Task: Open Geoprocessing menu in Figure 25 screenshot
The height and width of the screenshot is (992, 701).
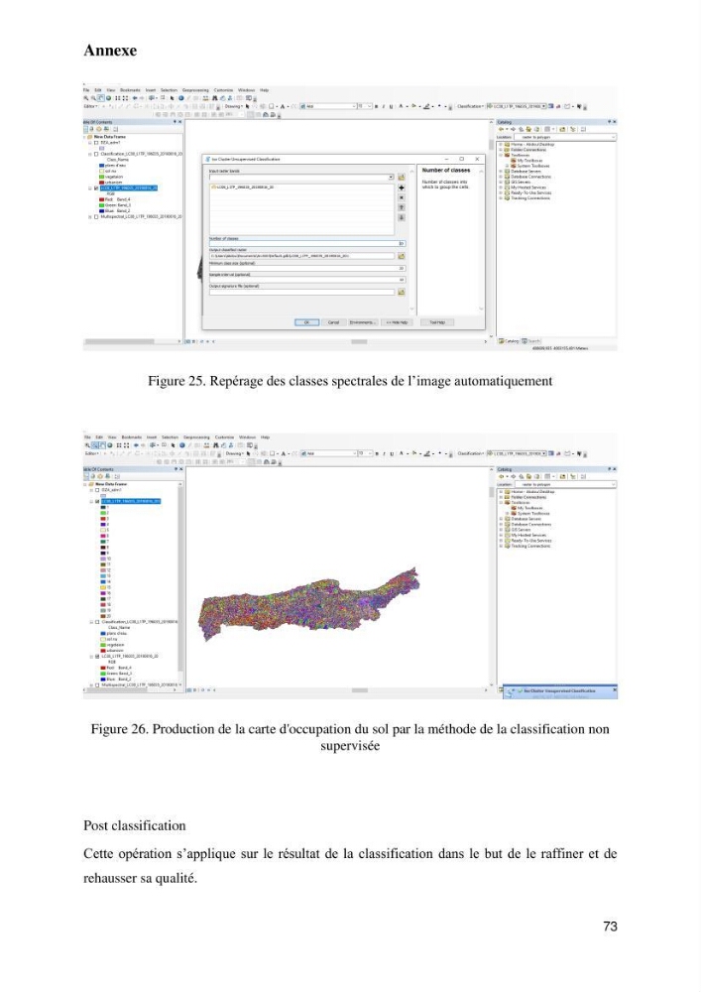Action: tap(195, 90)
